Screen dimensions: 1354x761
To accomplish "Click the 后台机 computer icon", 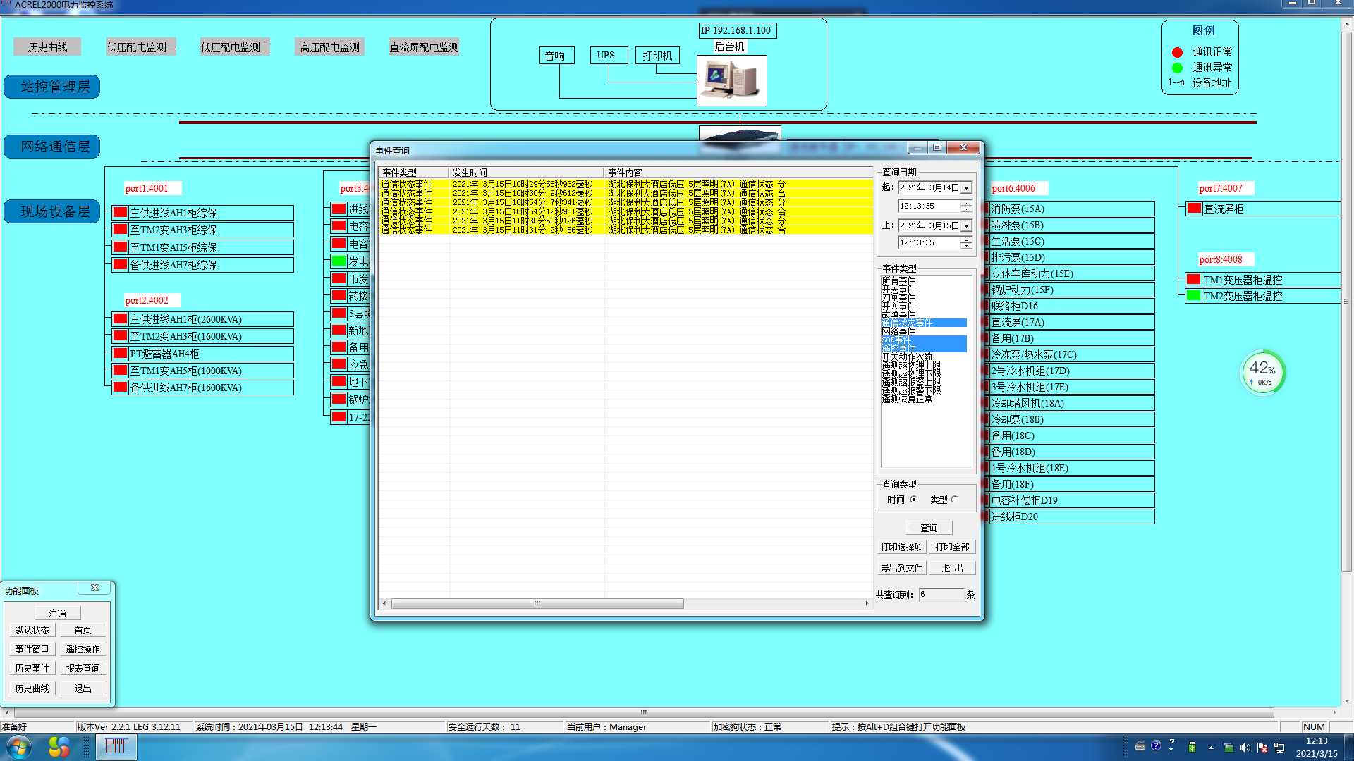I will point(731,80).
